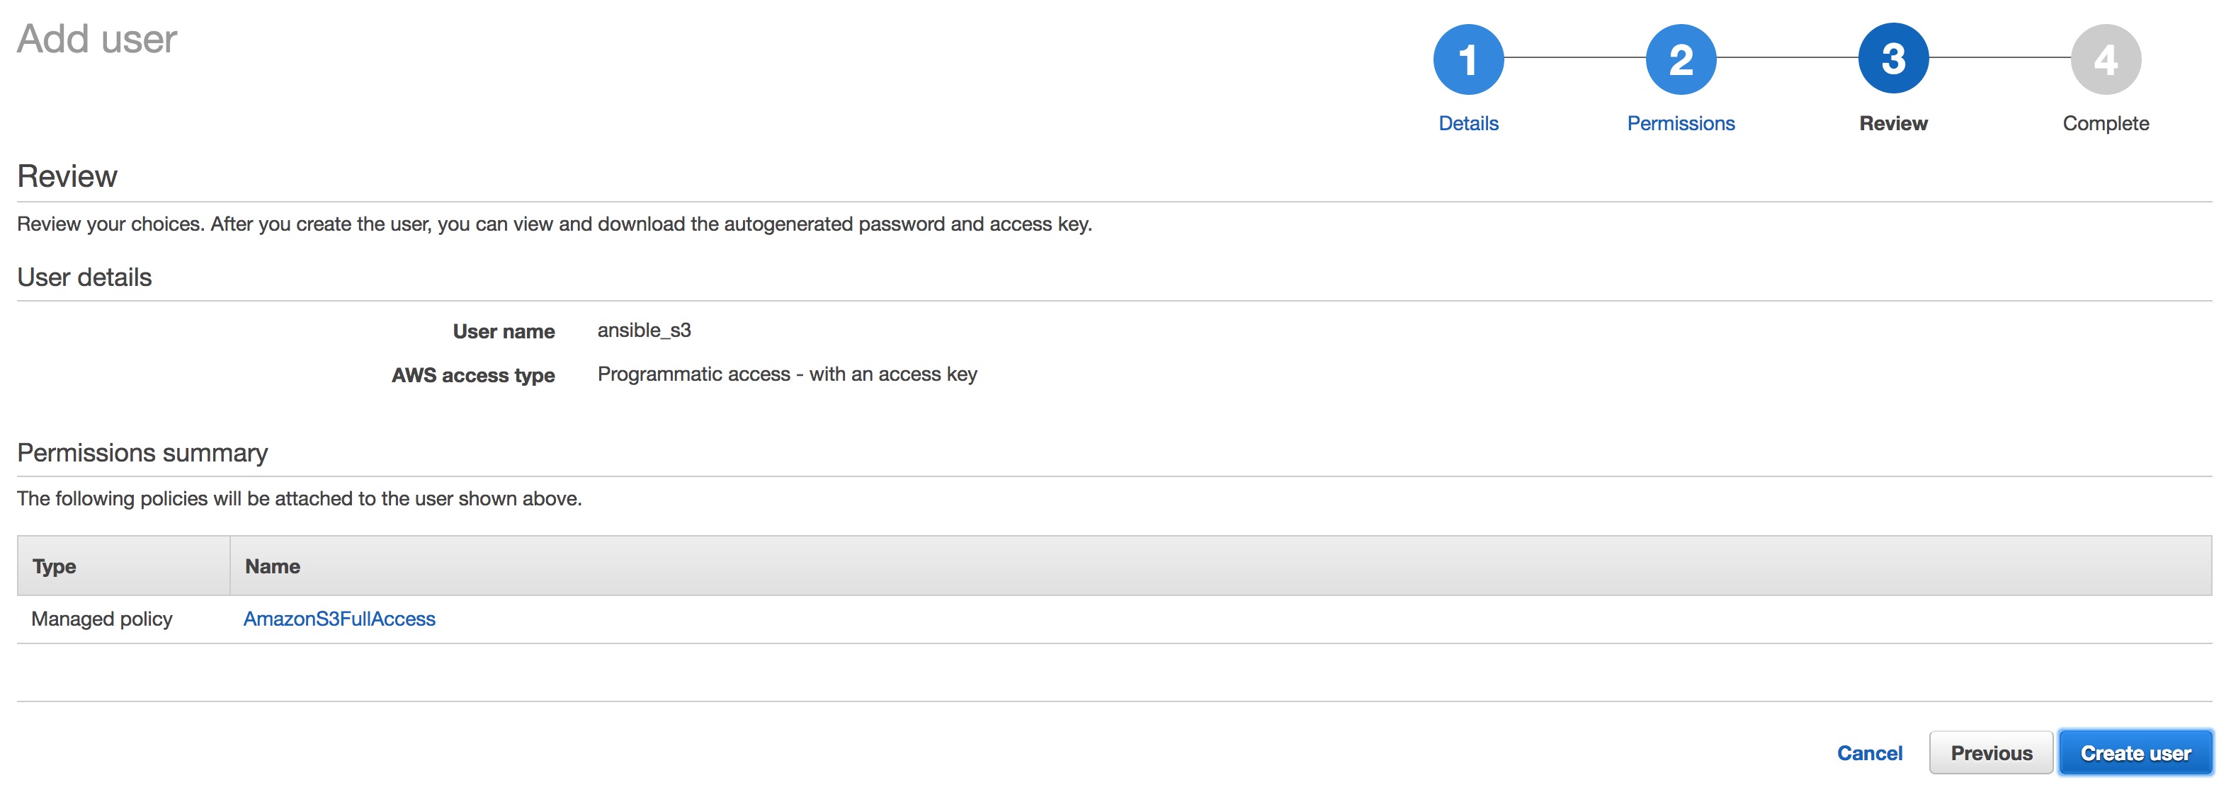Image resolution: width=2231 pixels, height=797 pixels.
Task: Click the step 2 circle icon
Action: click(1680, 59)
